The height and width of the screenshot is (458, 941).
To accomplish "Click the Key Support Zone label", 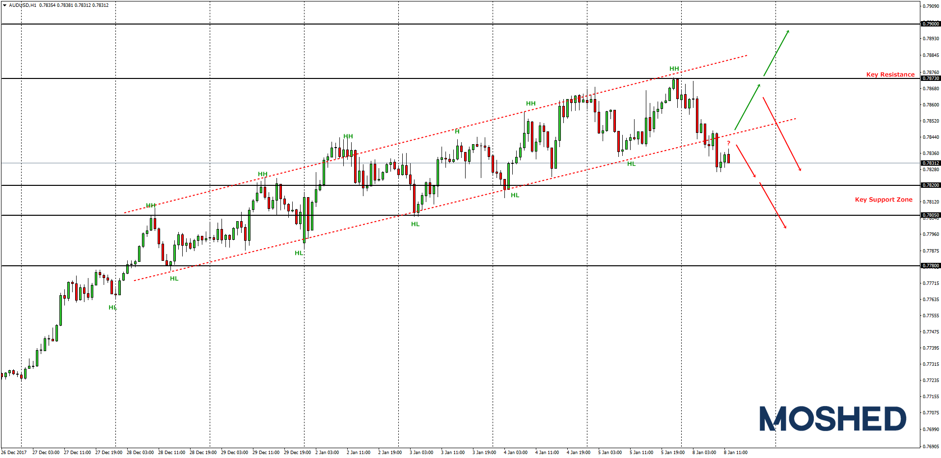I will pyautogui.click(x=883, y=200).
